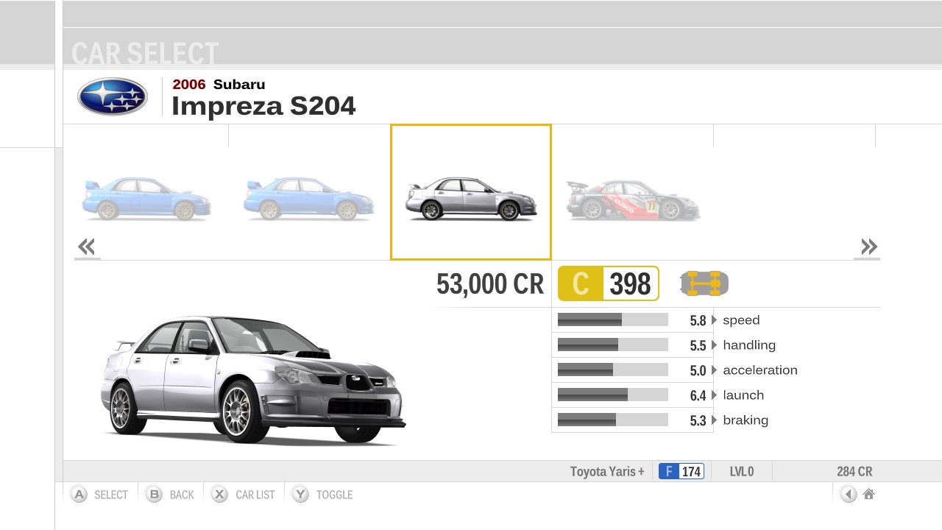Click the right double-chevron arrow to go to next cars
This screenshot has width=942, height=530.
[868, 247]
